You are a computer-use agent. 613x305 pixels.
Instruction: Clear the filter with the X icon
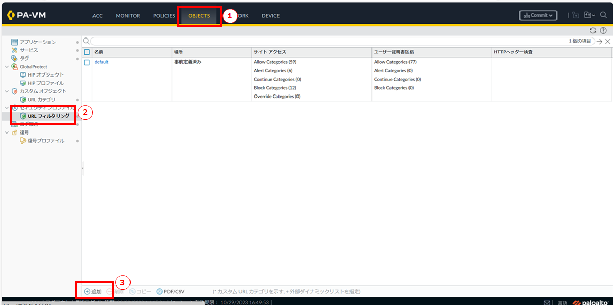pos(607,42)
